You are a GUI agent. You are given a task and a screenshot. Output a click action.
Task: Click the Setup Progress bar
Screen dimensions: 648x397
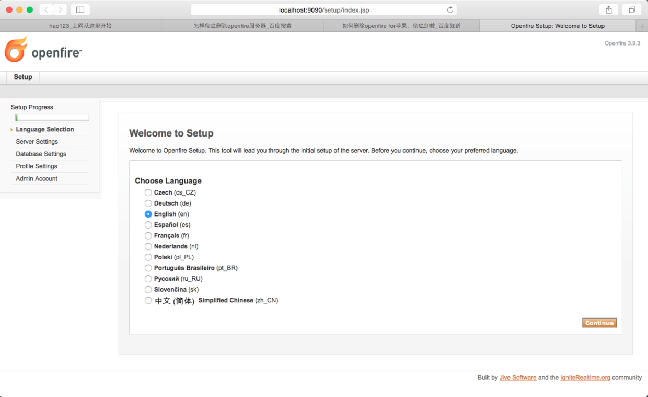tap(52, 118)
